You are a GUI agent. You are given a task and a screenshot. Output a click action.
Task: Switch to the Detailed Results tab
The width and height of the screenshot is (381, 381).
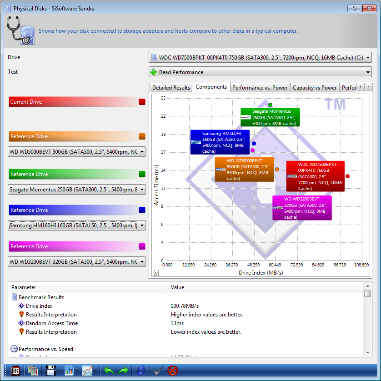[x=171, y=88]
